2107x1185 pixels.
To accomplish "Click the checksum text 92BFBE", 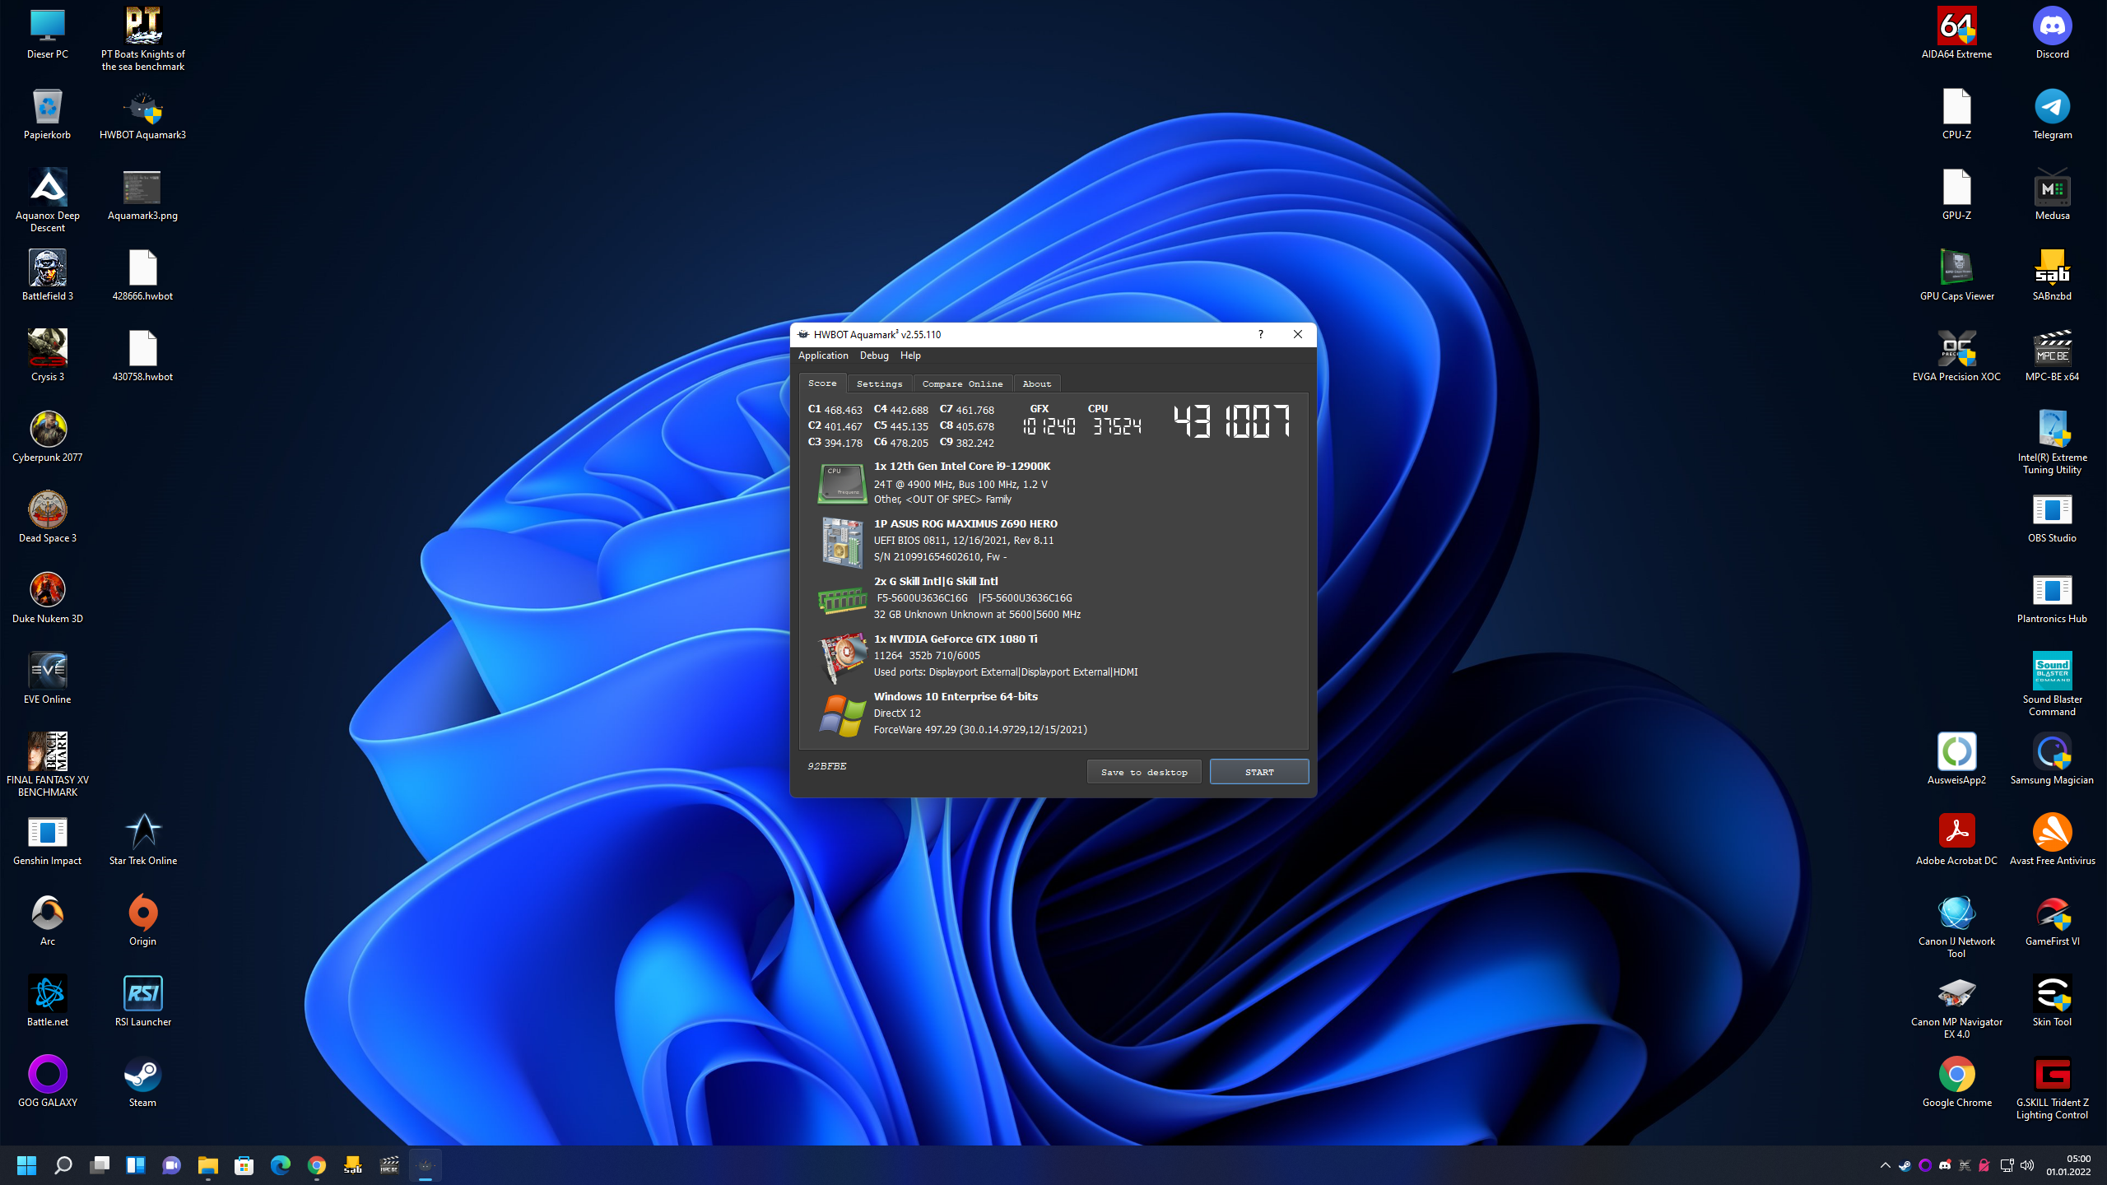I will [x=827, y=766].
